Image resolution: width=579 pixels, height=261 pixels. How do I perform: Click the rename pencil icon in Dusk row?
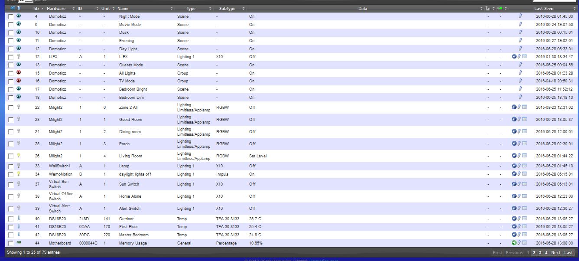point(520,32)
